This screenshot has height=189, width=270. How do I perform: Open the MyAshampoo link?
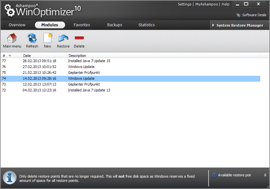207,4
